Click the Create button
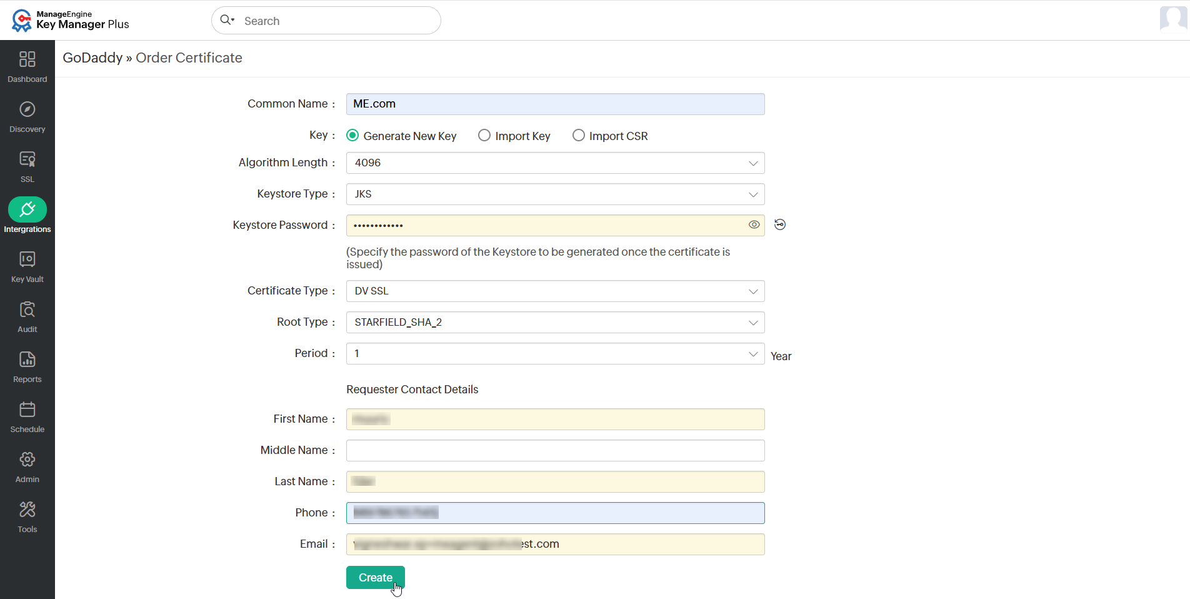 376,577
